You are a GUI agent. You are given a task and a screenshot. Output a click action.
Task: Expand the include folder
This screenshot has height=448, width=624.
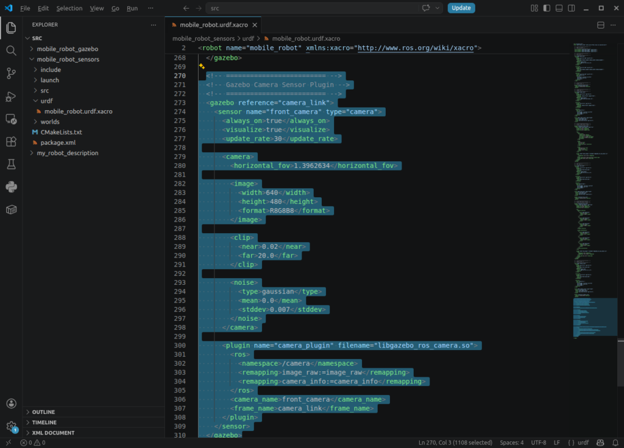35,69
